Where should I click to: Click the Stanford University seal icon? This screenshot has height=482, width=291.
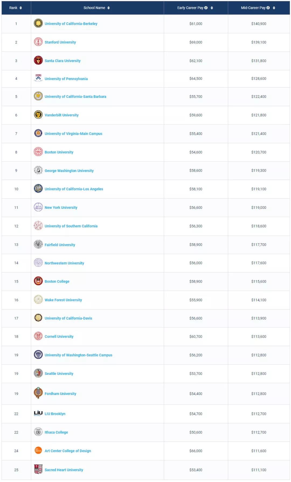pos(38,42)
